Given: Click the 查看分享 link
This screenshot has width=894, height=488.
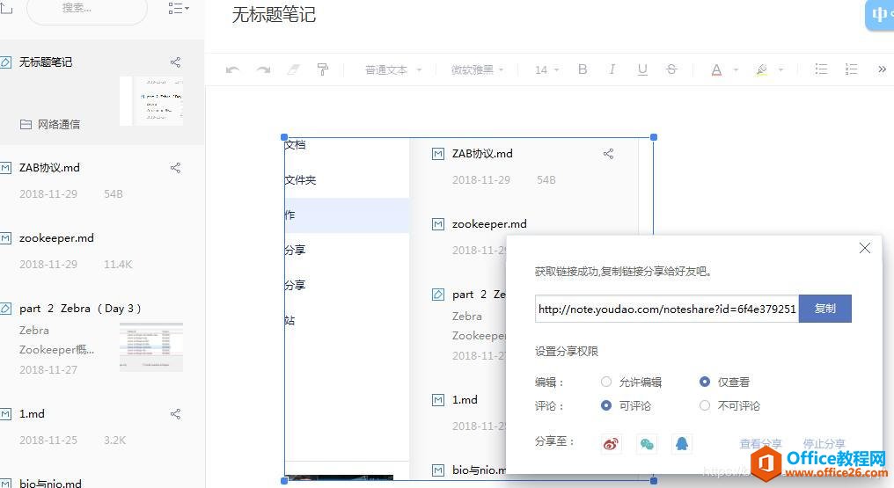Looking at the screenshot, I should (760, 443).
